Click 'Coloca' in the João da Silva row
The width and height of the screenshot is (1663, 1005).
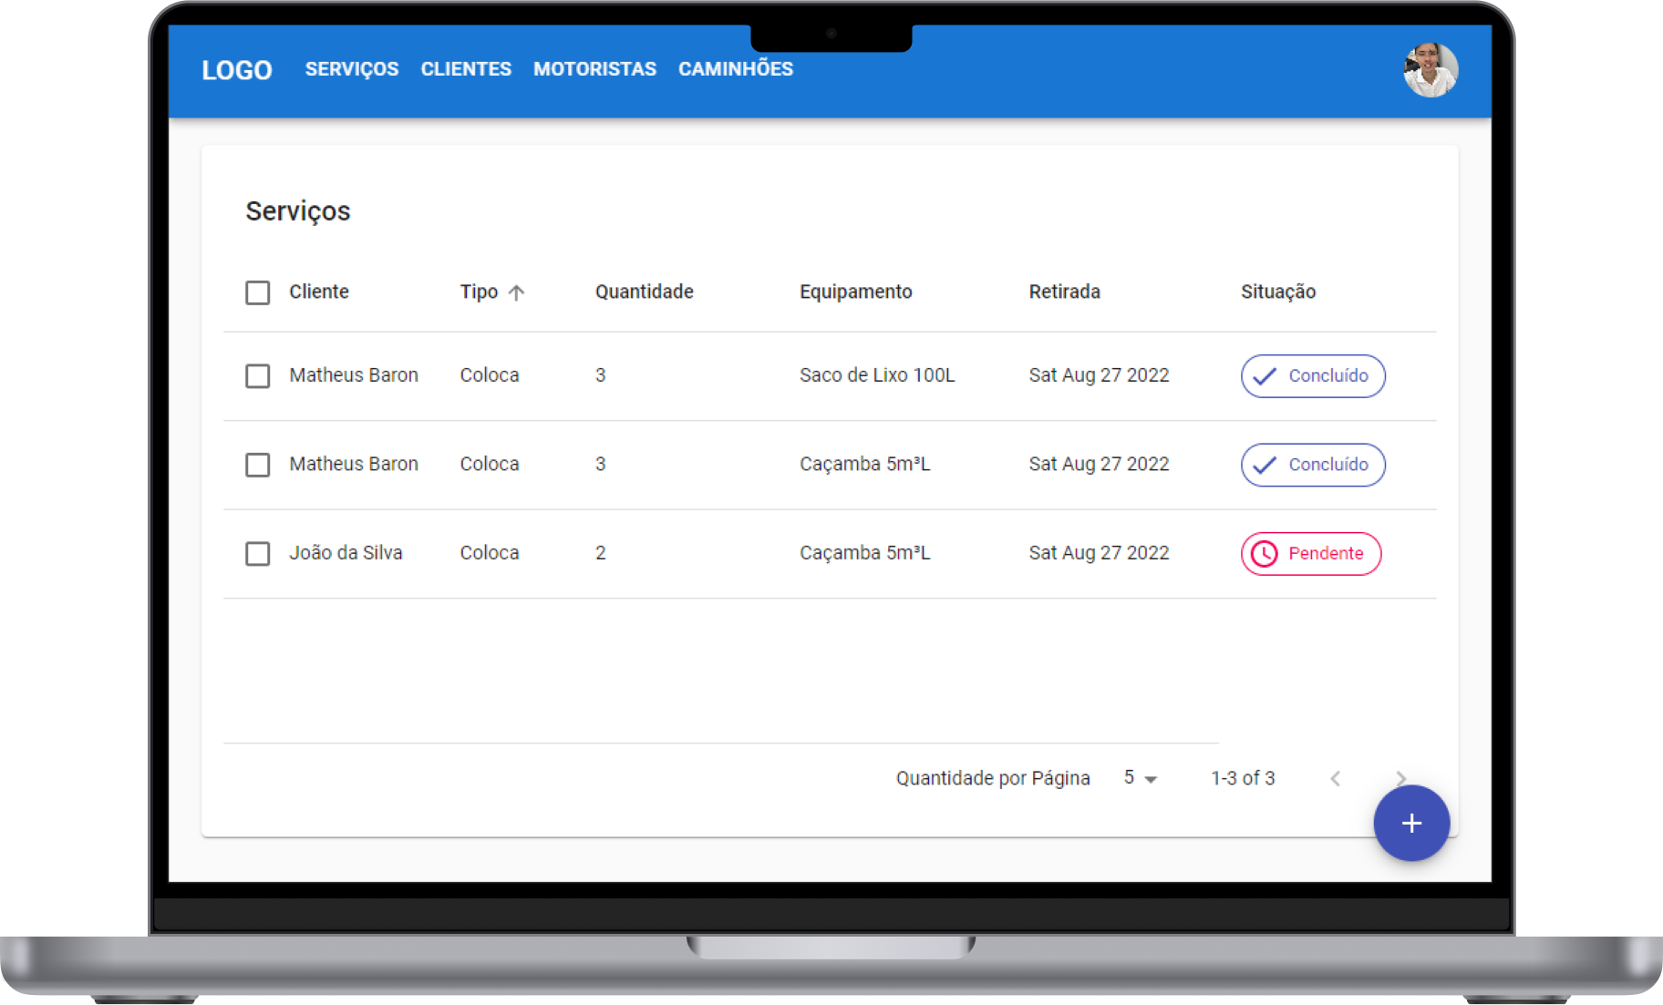490,553
